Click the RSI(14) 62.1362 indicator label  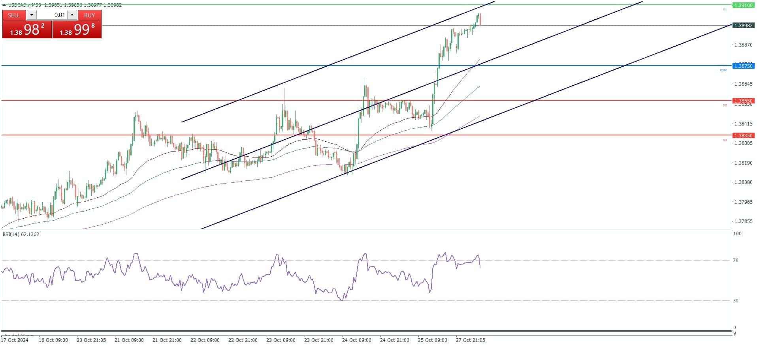point(21,234)
